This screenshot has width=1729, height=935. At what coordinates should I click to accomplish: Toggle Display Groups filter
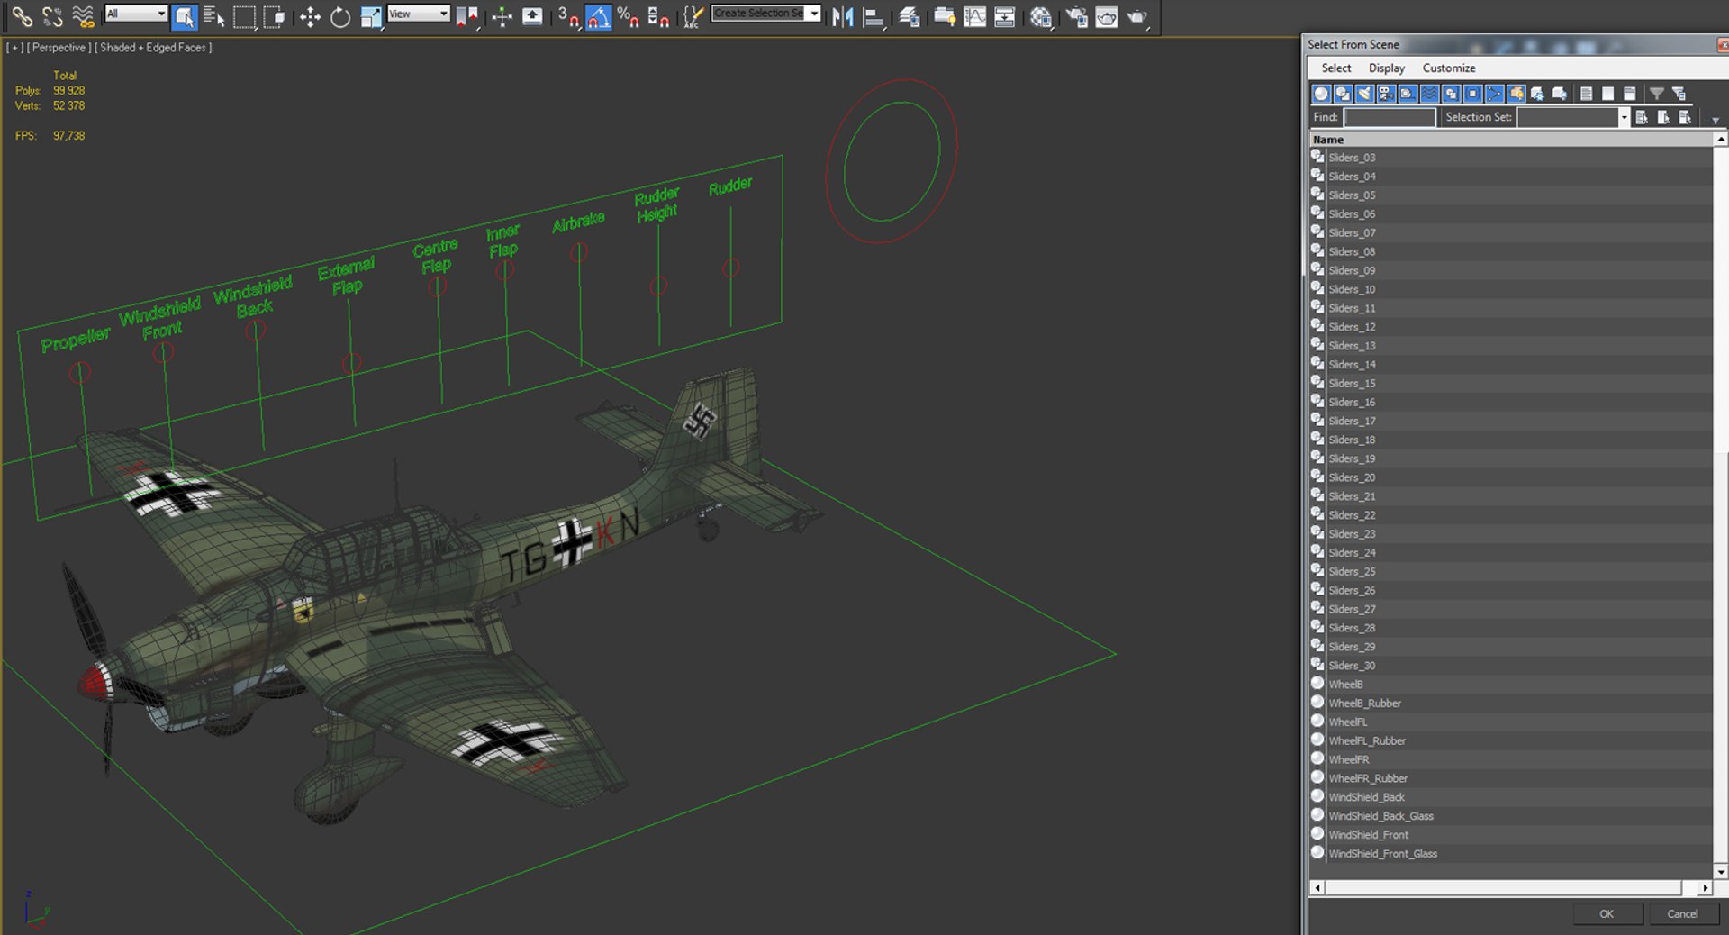1451,94
